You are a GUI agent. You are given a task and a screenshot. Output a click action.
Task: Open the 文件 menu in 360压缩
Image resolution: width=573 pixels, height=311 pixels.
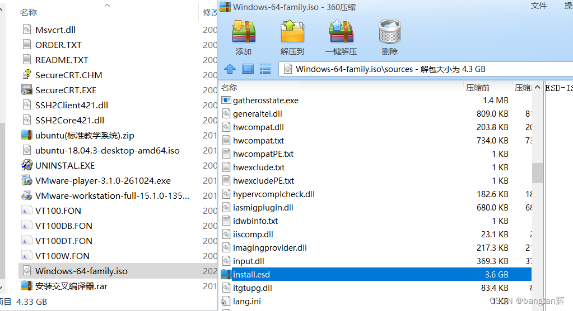coord(539,6)
